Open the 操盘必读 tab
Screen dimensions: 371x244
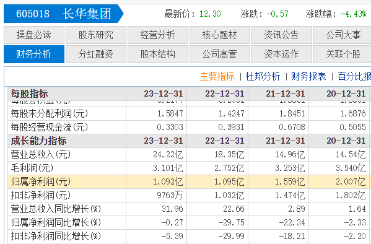click(x=34, y=35)
